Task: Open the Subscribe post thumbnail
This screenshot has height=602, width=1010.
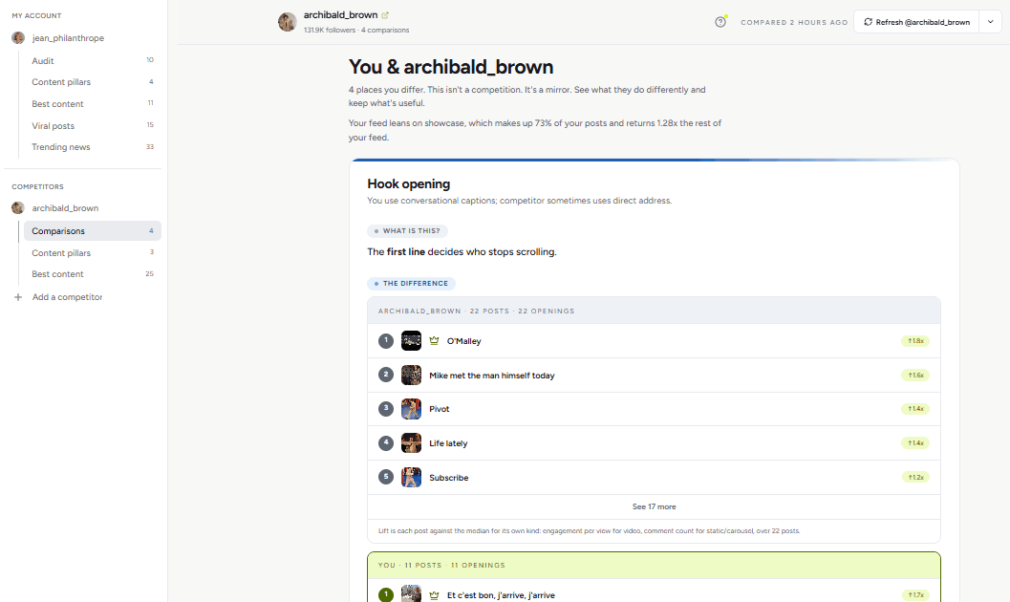Action: tap(411, 477)
